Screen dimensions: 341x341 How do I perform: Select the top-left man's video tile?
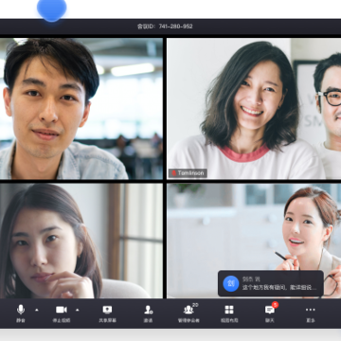pyautogui.click(x=81, y=109)
